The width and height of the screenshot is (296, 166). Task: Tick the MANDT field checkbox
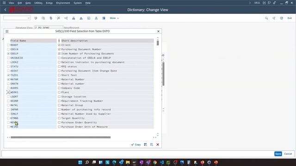tap(8, 45)
